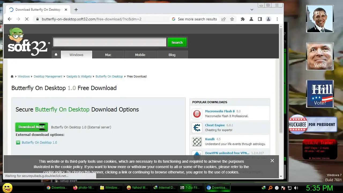Open Chrome Labs flask icon
This screenshot has width=343, height=193.
tap(251, 19)
